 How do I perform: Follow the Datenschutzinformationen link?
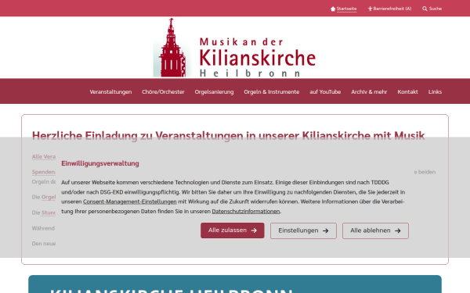[x=246, y=212]
